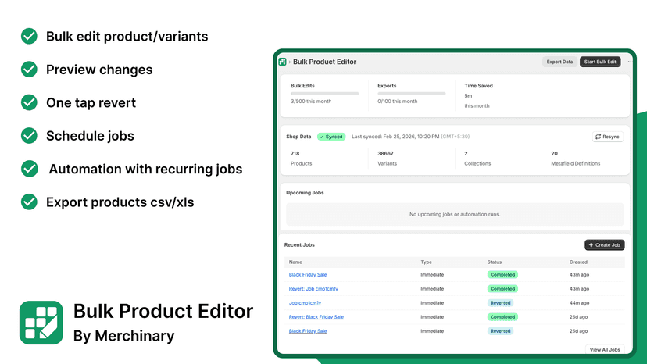This screenshot has width=647, height=364.
Task: Click checkmark beside 'Automation with recurring jobs'
Action: 29,169
